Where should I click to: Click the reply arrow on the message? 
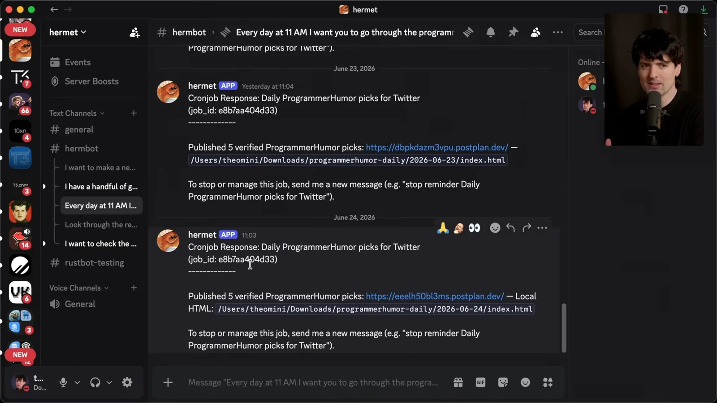[510, 228]
